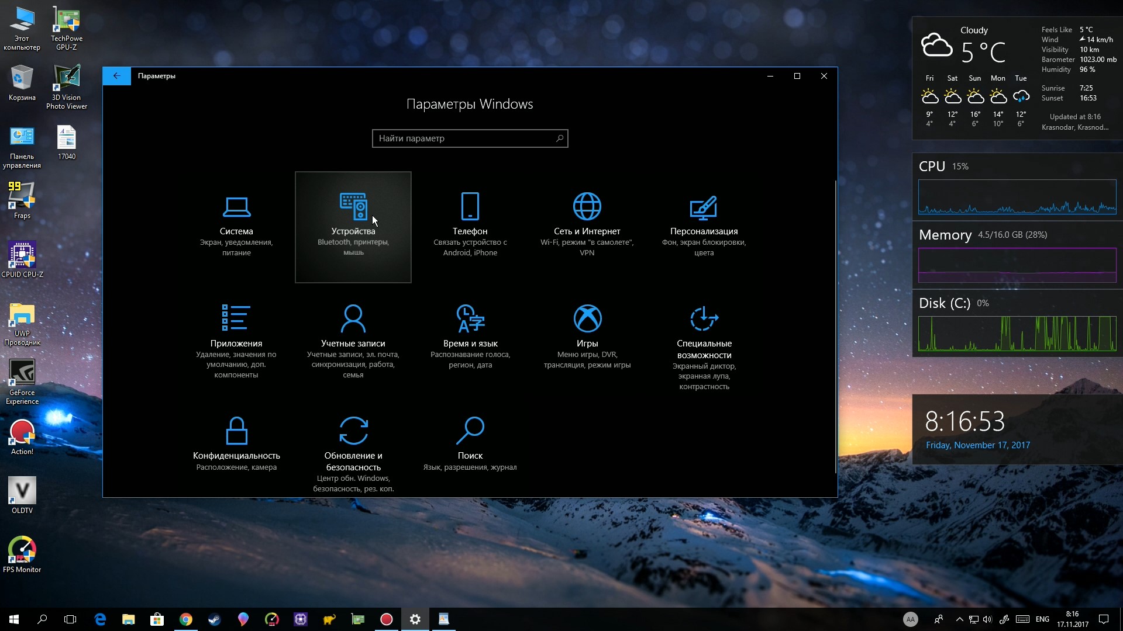
Task: Click the back arrow in Параметры window
Action: (116, 76)
